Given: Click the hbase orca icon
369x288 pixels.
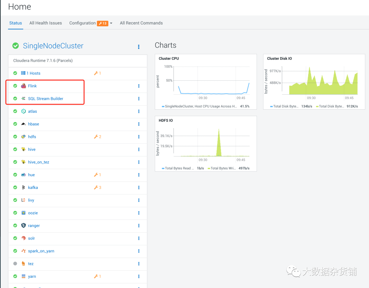Looking at the screenshot, I should [x=24, y=124].
